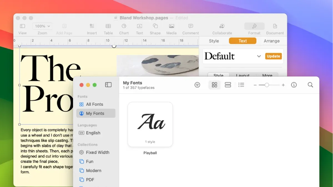Open the filter icon in Font Book toolbar
The width and height of the screenshot is (333, 187).
pos(197,85)
